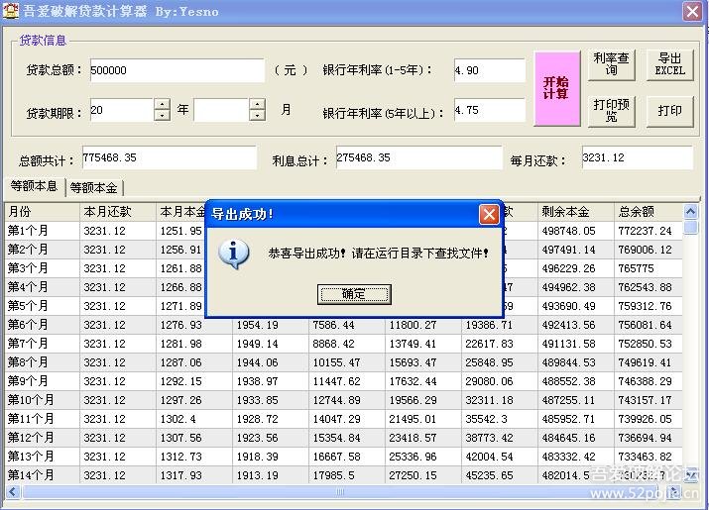Switch to the 等额本金 tab
The image size is (709, 510).
pyautogui.click(x=94, y=187)
